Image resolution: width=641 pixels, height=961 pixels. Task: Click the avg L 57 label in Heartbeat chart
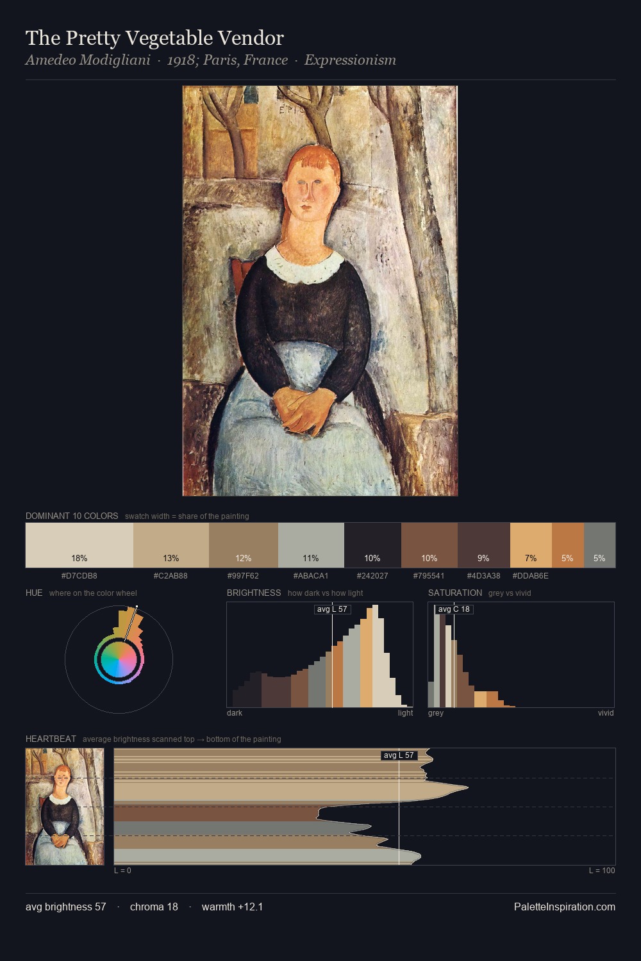tap(399, 755)
